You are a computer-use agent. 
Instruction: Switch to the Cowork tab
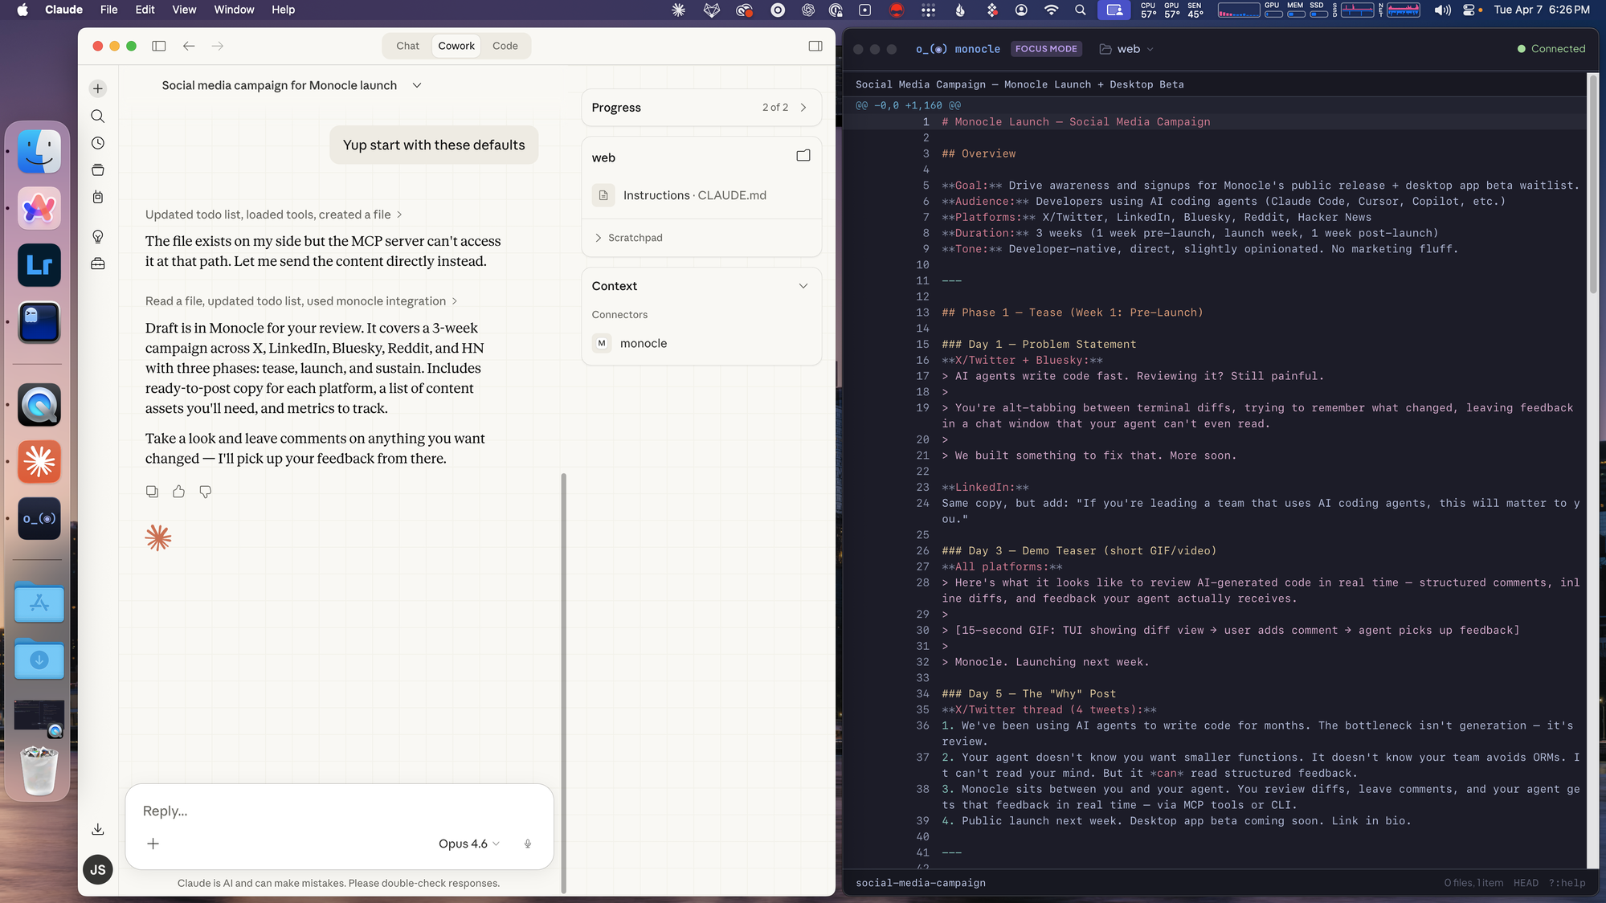point(456,46)
